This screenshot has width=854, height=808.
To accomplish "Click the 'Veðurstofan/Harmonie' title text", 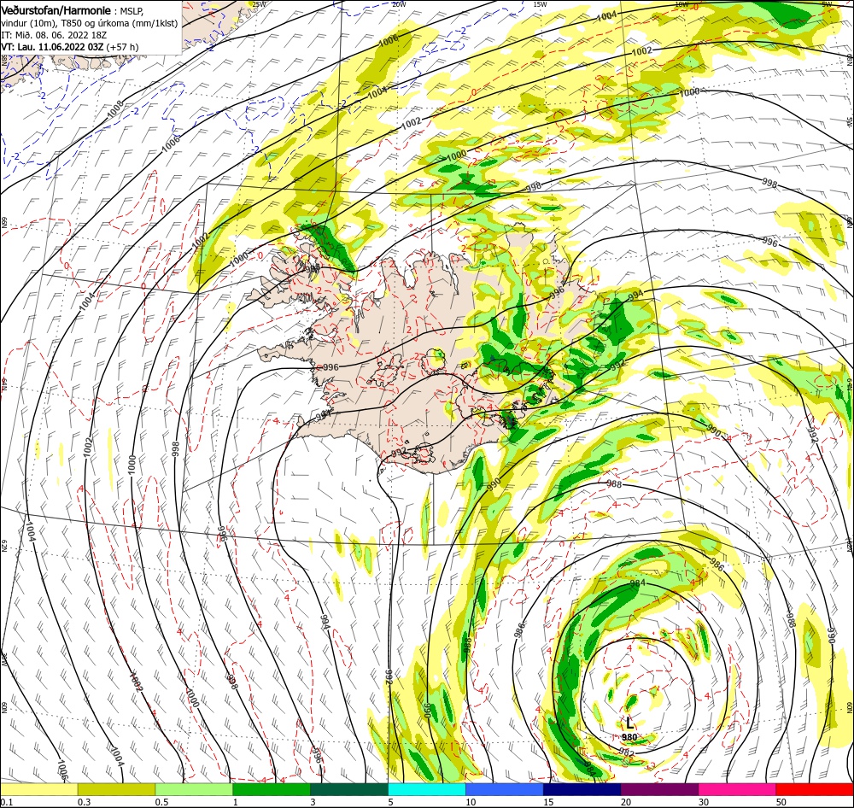I will coord(56,10).
